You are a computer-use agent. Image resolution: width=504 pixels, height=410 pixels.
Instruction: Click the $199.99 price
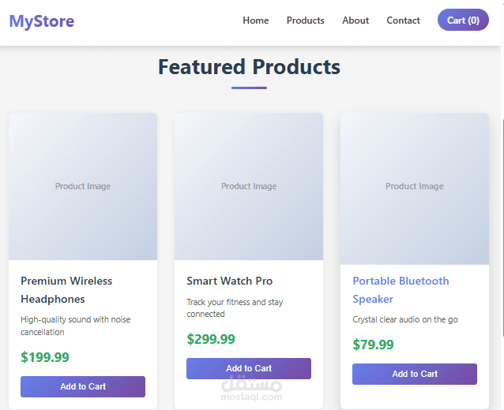(x=45, y=357)
